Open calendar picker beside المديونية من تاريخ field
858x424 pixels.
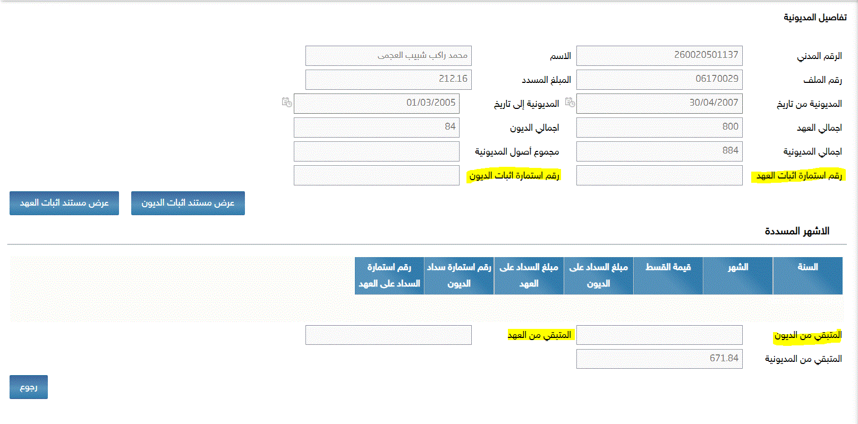[570, 102]
